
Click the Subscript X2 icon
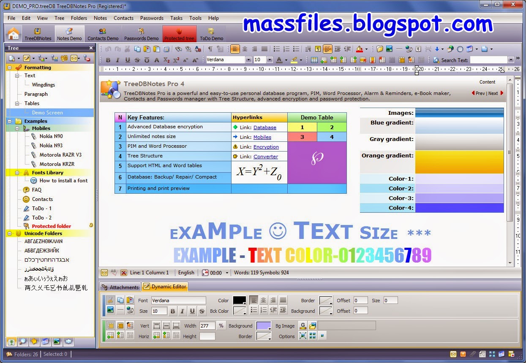pyautogui.click(x=166, y=60)
